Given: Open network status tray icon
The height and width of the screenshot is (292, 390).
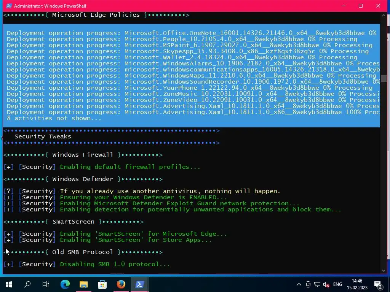Looking at the screenshot, I should (x=317, y=284).
